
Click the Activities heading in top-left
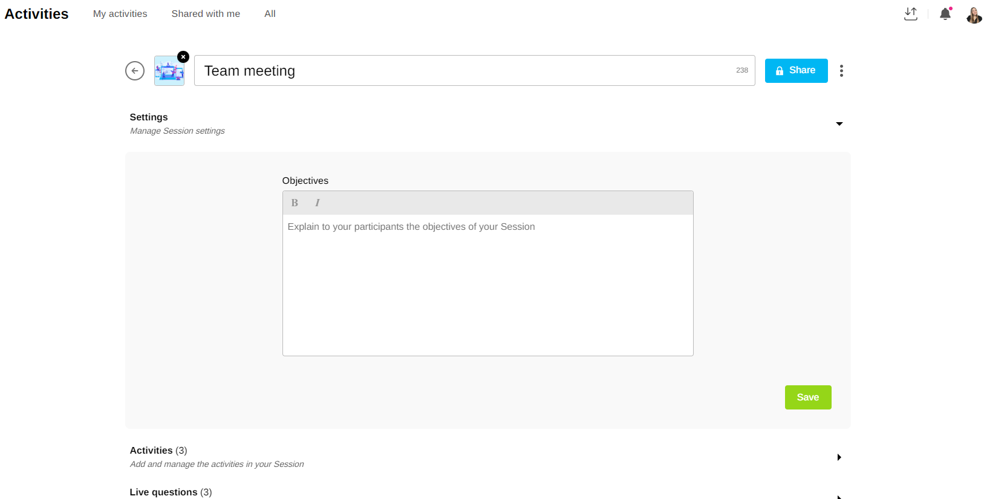click(37, 14)
